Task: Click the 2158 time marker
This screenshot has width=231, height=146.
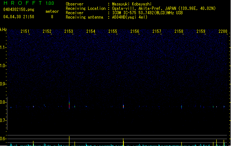Action: pyautogui.click(x=179, y=31)
